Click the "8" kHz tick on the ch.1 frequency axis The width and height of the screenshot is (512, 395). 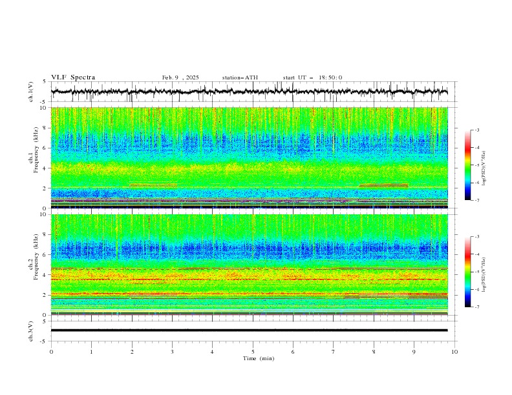(46, 128)
